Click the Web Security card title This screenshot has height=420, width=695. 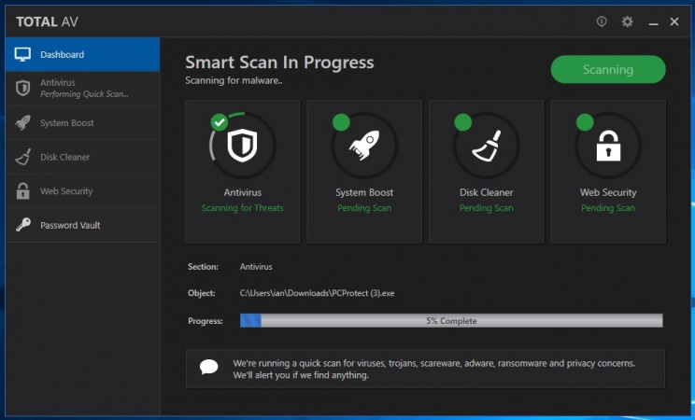[608, 192]
